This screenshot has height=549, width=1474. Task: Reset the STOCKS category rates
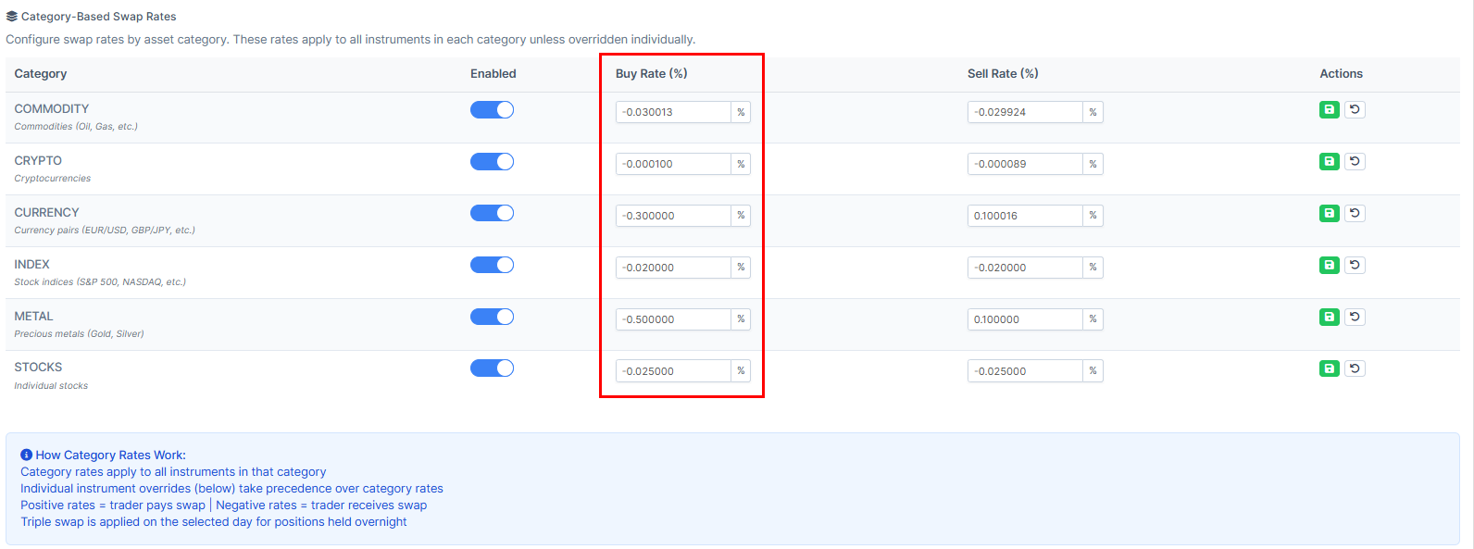[1355, 369]
